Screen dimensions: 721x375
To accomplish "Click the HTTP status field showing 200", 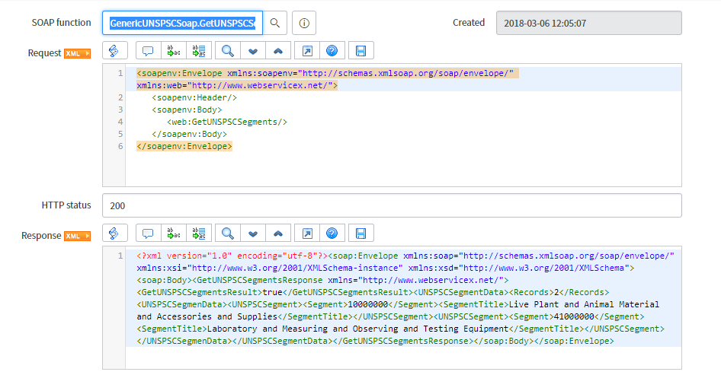I will coord(392,205).
